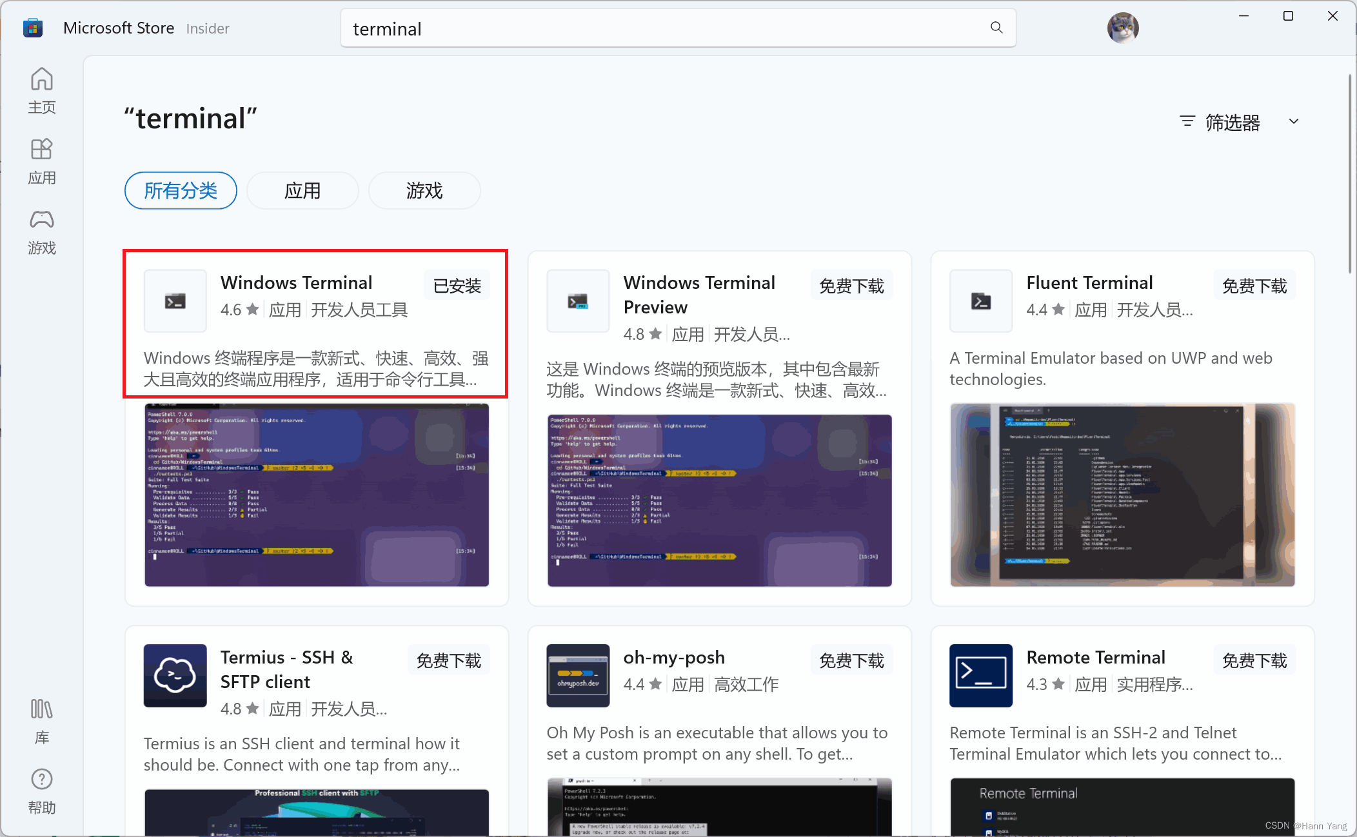Click the Termius - SSH & SFTP client title
The height and width of the screenshot is (837, 1357).
[287, 669]
